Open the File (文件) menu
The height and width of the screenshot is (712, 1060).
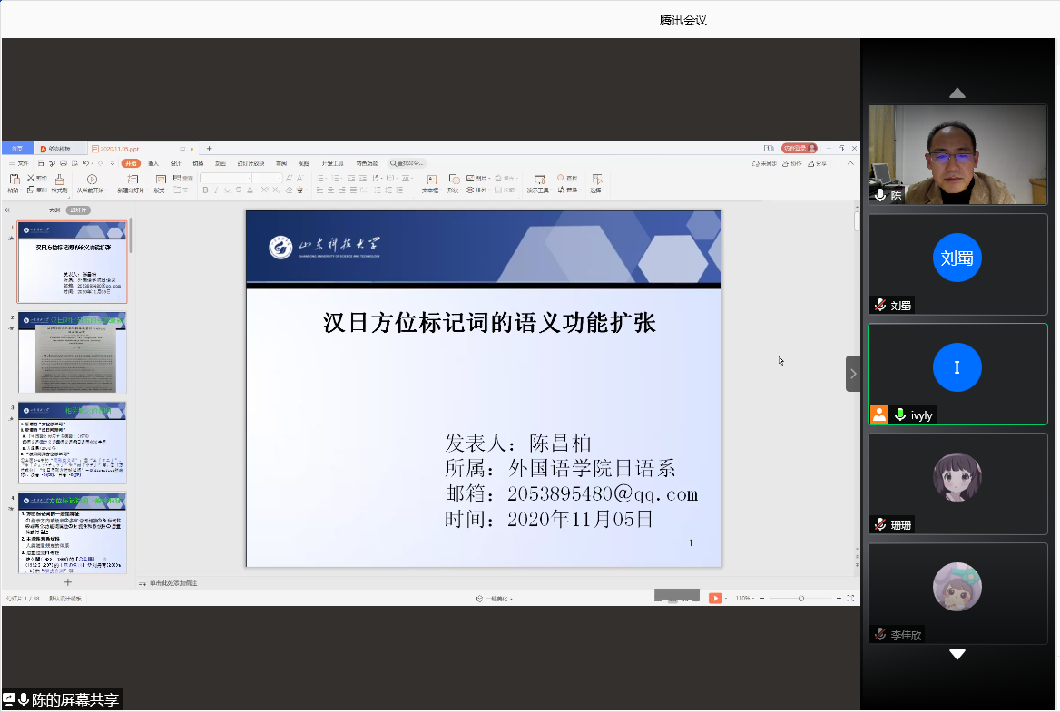coord(19,163)
